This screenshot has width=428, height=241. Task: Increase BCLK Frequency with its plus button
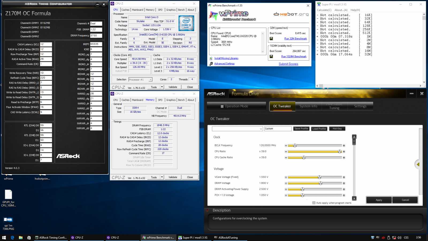344,145
